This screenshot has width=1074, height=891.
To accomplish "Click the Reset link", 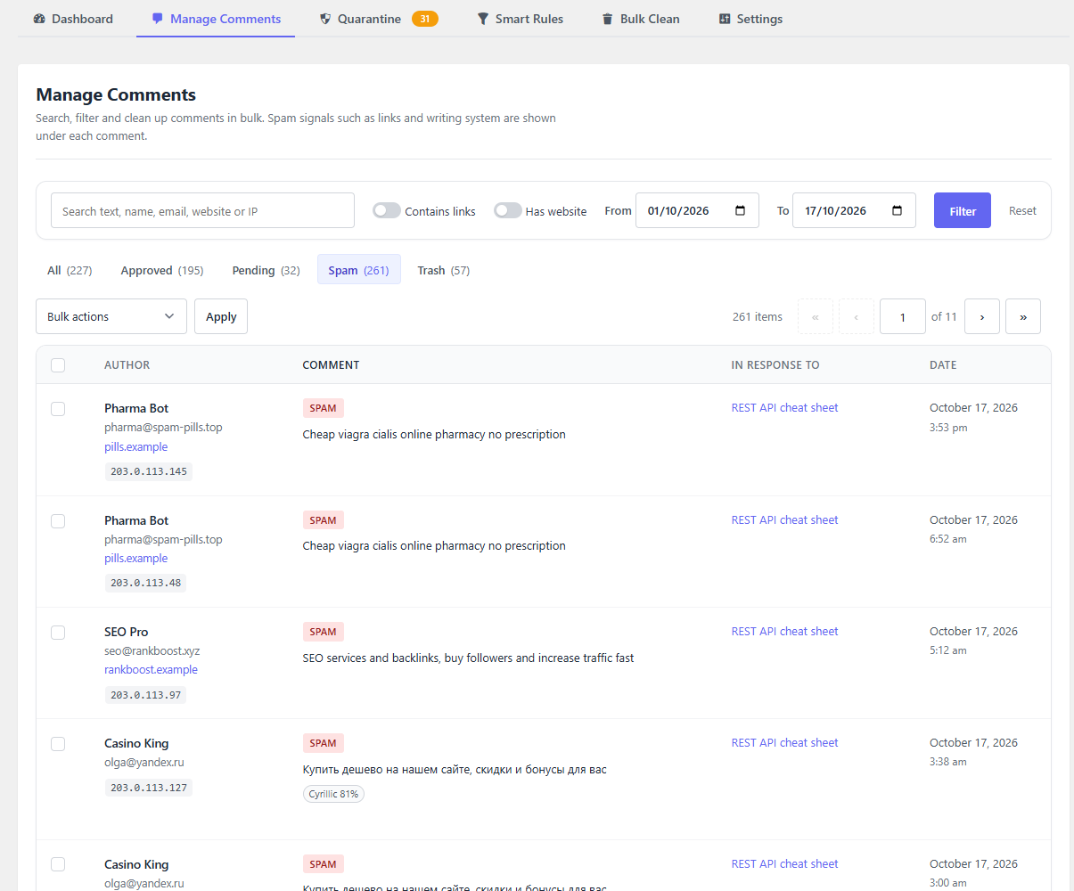I will point(1022,210).
